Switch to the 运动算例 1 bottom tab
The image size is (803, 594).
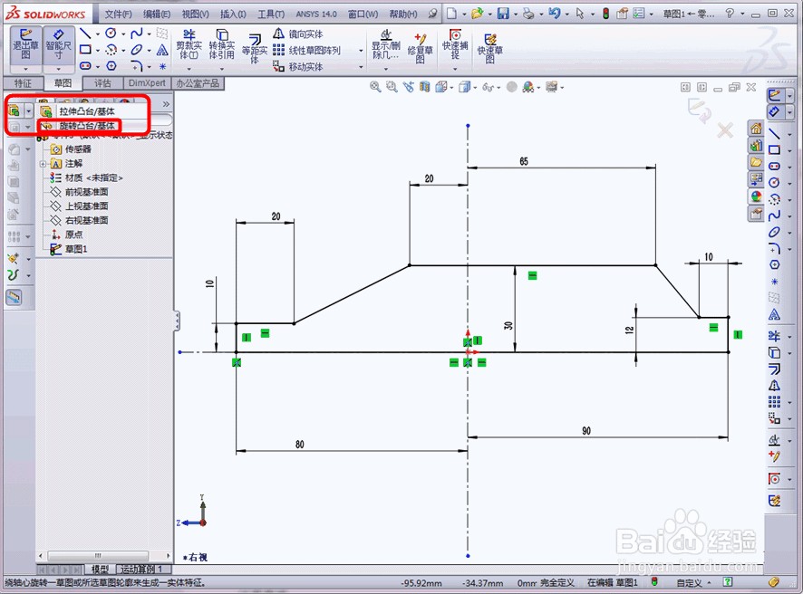pyautogui.click(x=141, y=569)
